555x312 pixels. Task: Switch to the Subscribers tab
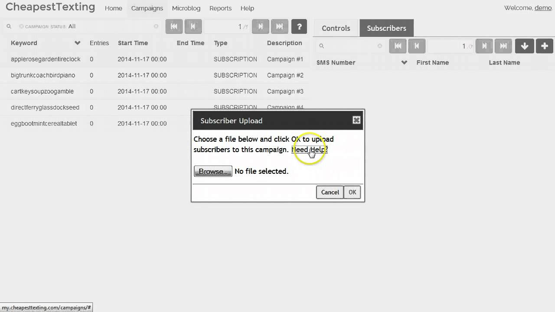click(386, 28)
